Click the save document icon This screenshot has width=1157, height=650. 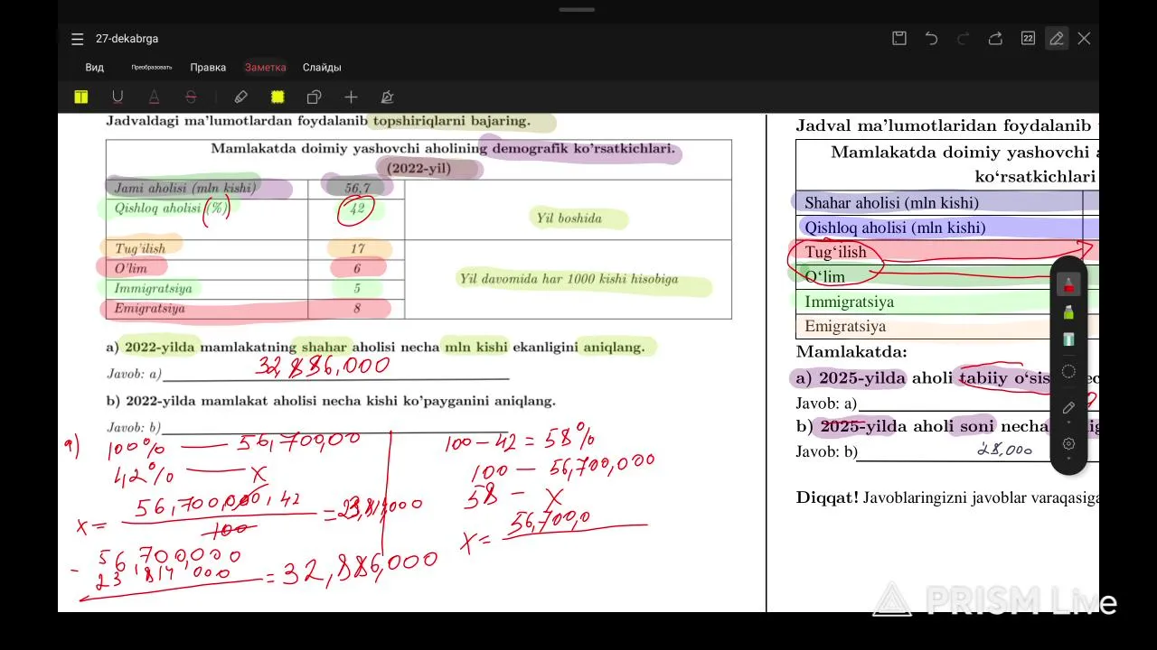tap(899, 38)
